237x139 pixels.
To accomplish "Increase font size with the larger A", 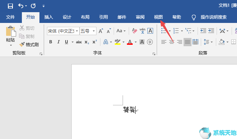I will click(101, 31).
